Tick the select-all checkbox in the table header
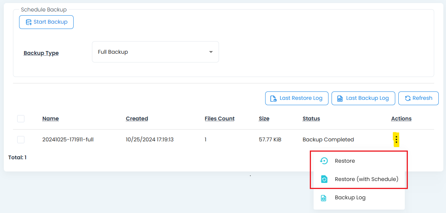446x213 pixels. tap(21, 119)
